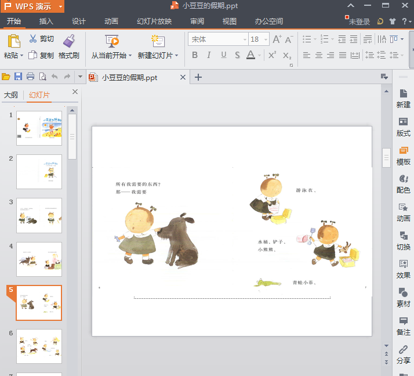The image size is (414, 376).
Task: Click the 未登录 login link
Action: [359, 21]
